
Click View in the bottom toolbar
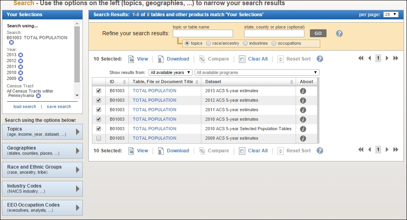138,151
